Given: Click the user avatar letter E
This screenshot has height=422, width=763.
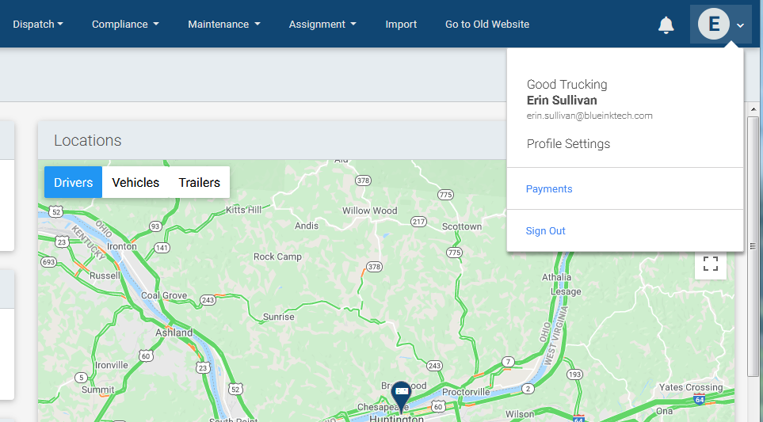Looking at the screenshot, I should click(x=713, y=24).
